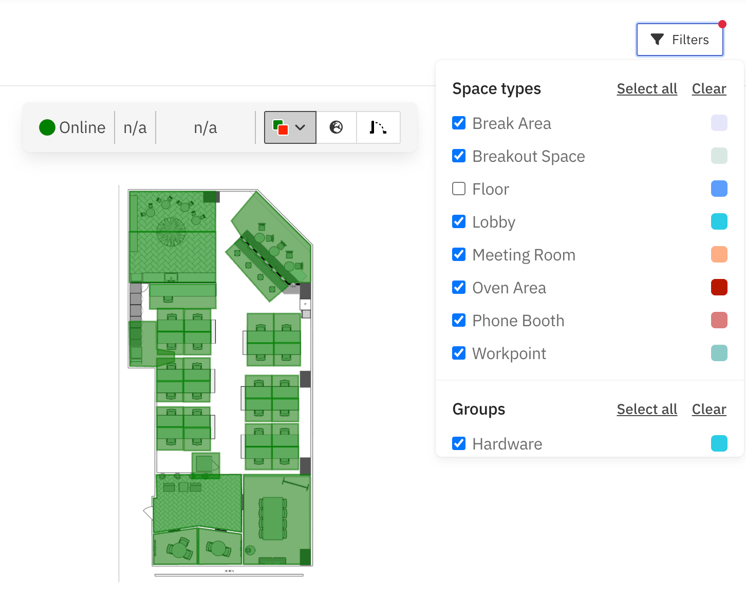Open the color mode dropdown in toolbar
Image resolution: width=746 pixels, height=598 pixels.
pyautogui.click(x=290, y=127)
